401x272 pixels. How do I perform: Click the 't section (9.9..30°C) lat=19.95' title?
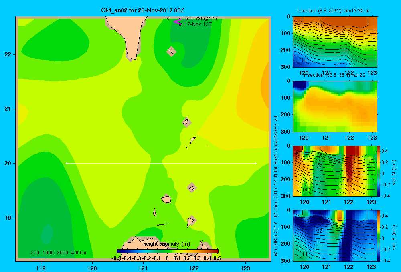point(333,11)
